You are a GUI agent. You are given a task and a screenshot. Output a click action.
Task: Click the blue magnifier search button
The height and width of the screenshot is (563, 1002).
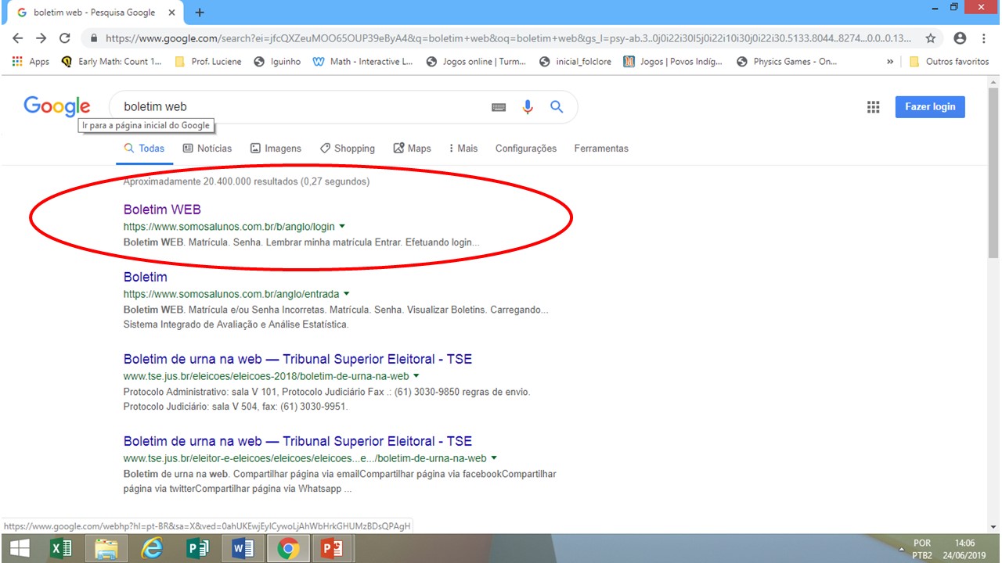click(x=557, y=107)
